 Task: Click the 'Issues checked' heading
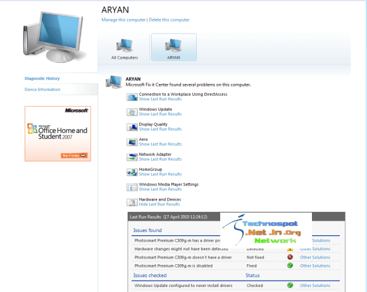pyautogui.click(x=150, y=276)
